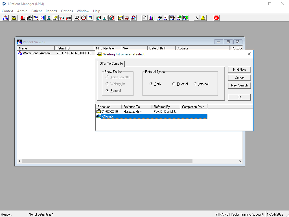This screenshot has height=217, width=289.
Task: Select the <None> referral row
Action: pos(152,116)
